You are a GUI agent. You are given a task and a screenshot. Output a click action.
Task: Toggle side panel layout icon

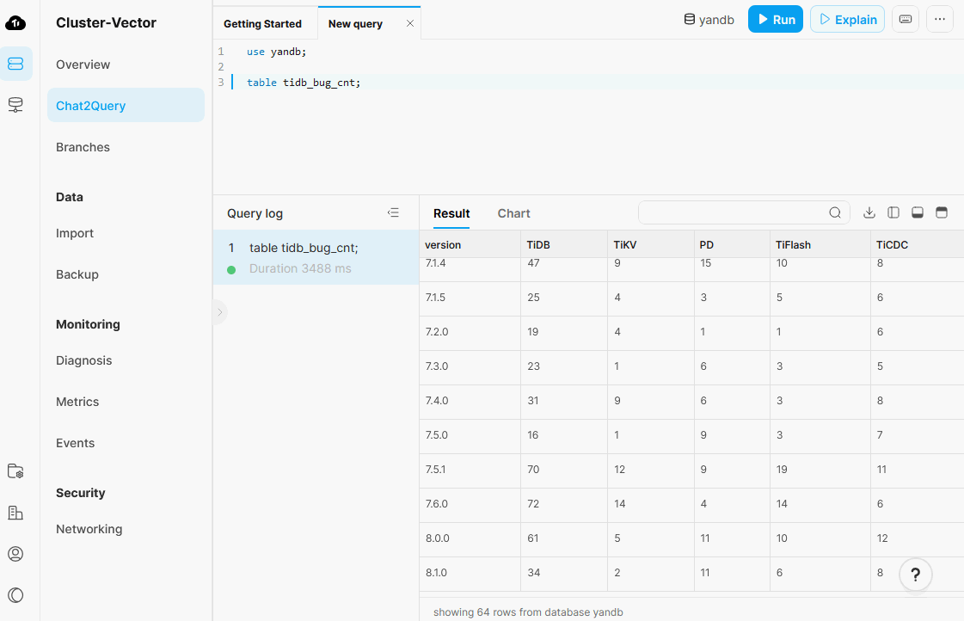893,212
